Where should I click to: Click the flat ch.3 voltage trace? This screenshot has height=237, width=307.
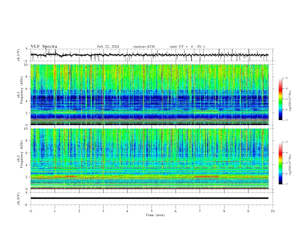149,198
